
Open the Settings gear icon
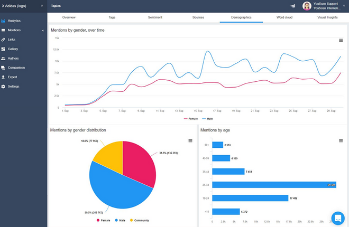pos(3,87)
